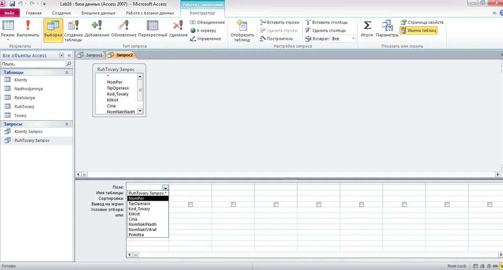Toggle Вывод на экран checkbox in seventh column
503x270 pixels.
(404, 204)
